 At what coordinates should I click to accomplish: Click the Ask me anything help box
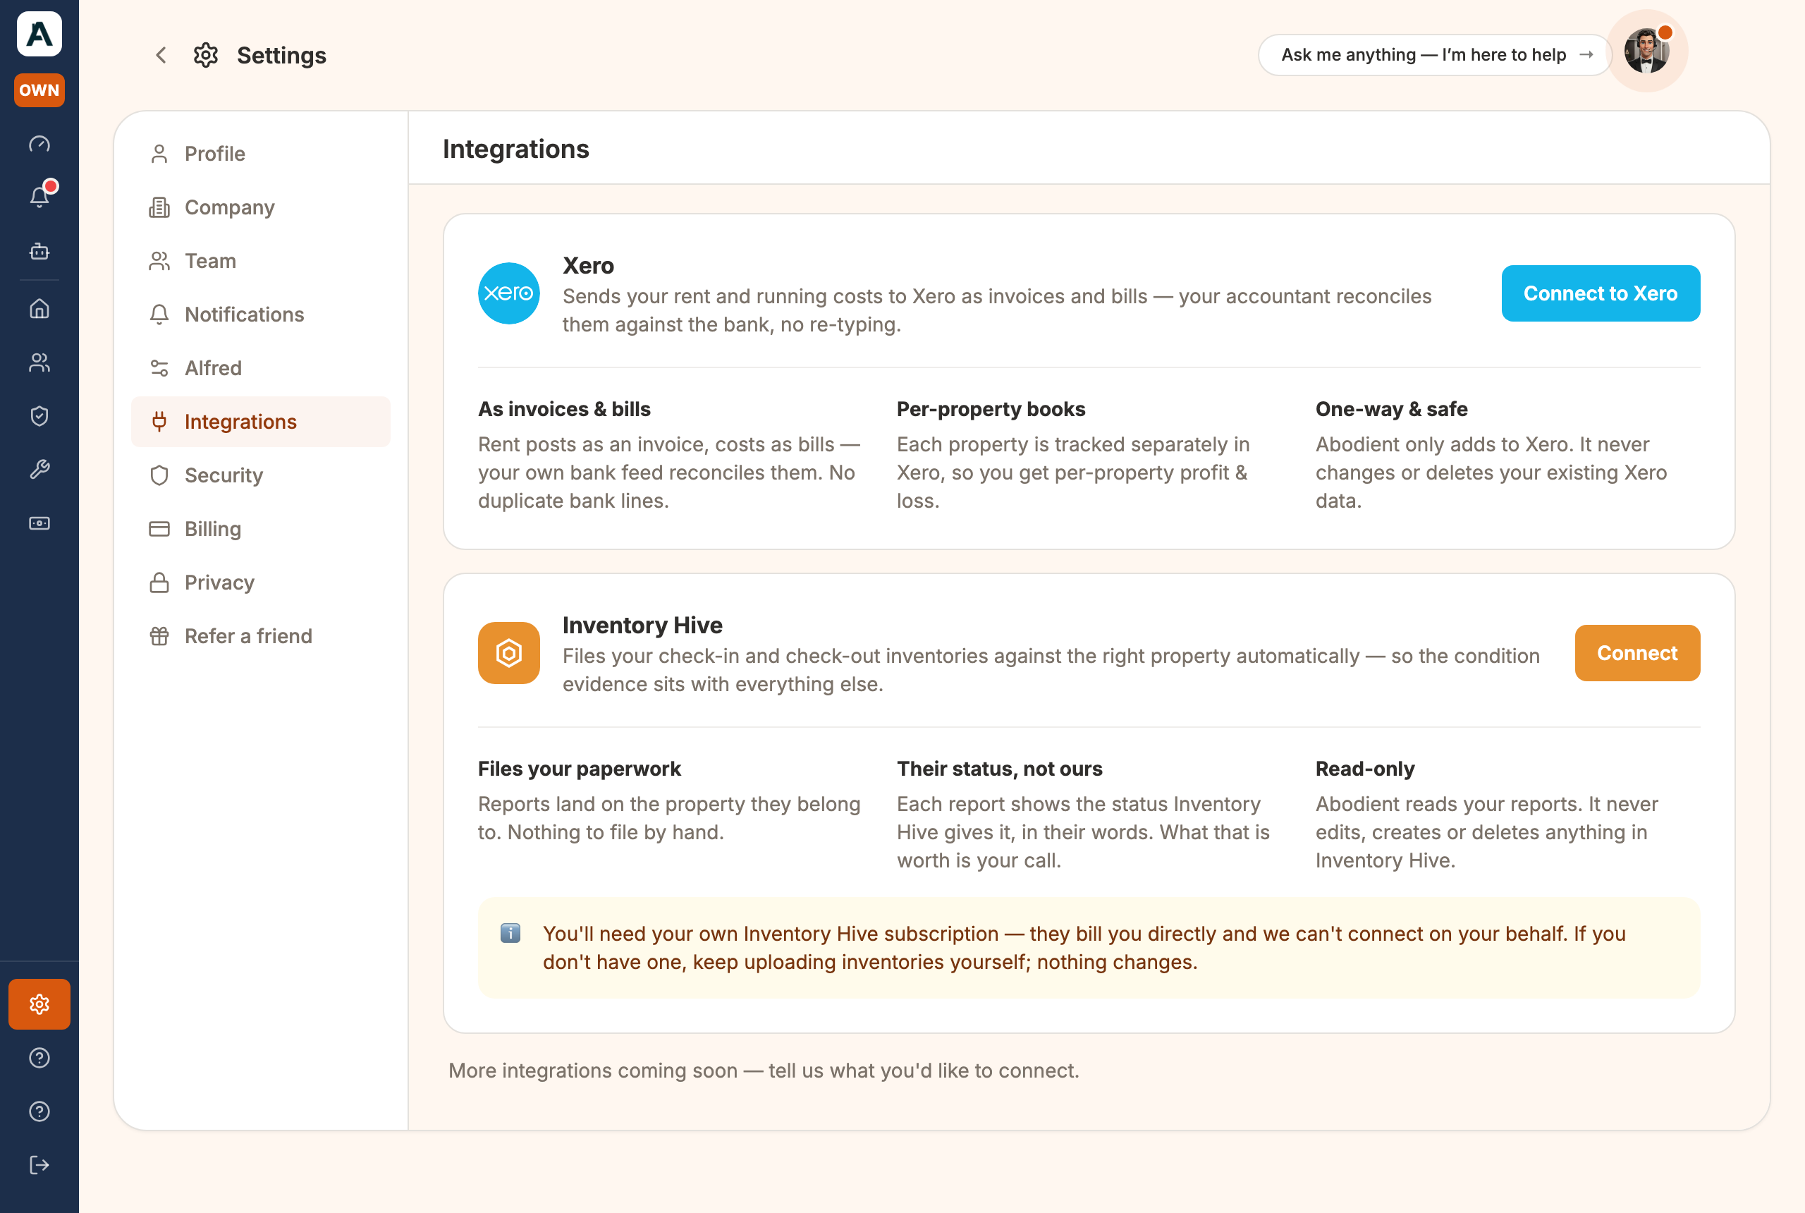click(x=1435, y=55)
